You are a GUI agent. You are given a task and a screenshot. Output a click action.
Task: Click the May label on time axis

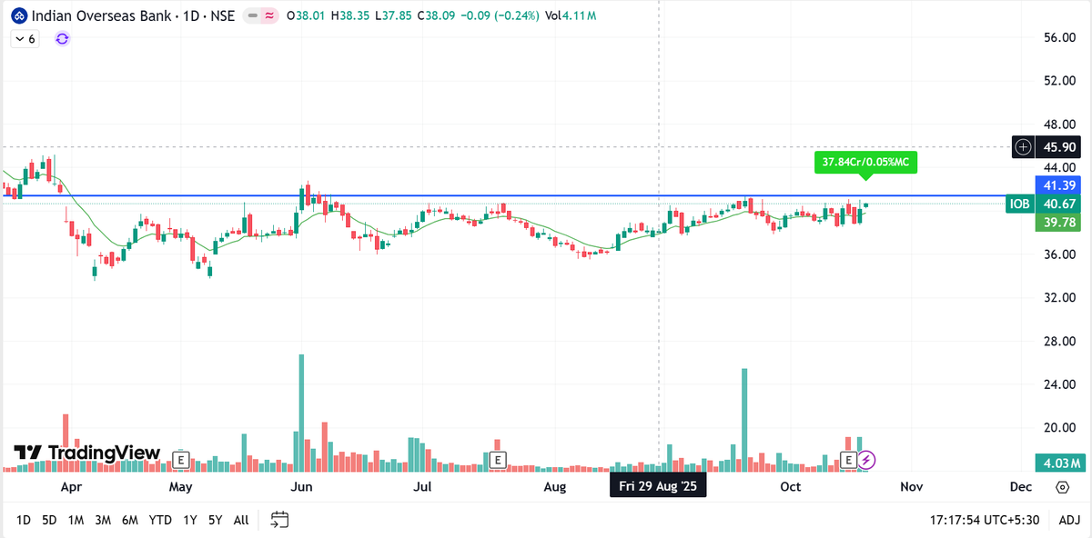point(180,487)
